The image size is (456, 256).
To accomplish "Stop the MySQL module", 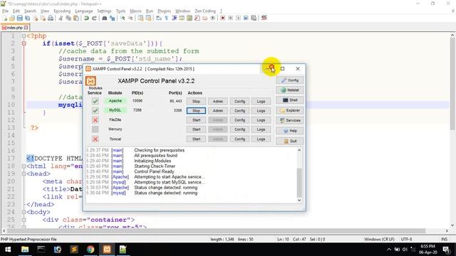I will (197, 111).
